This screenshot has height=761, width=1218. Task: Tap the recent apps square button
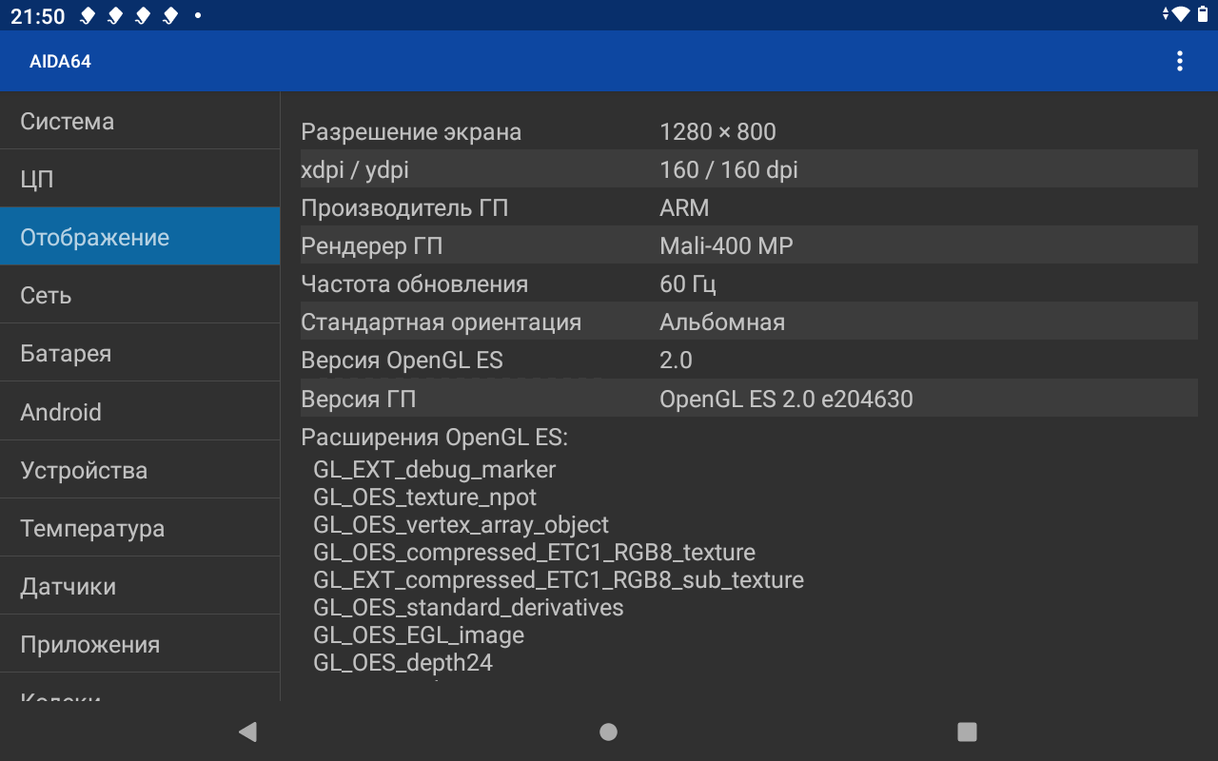pyautogui.click(x=967, y=732)
